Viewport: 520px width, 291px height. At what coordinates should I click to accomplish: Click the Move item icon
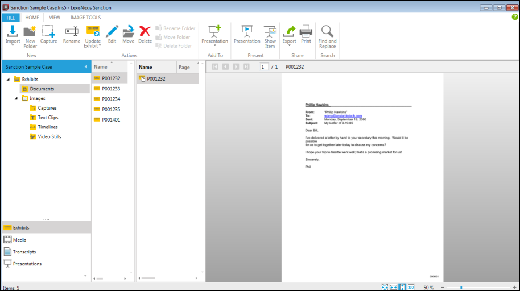tap(129, 31)
